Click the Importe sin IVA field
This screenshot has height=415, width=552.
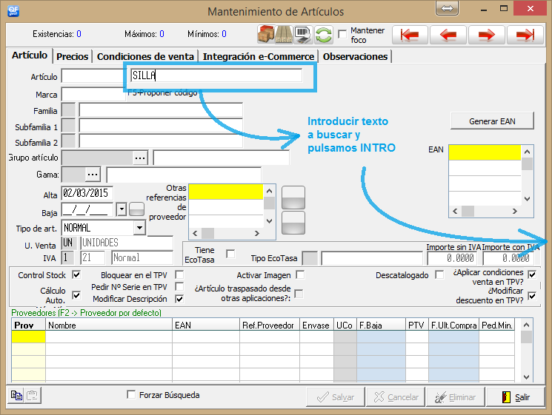[453, 258]
